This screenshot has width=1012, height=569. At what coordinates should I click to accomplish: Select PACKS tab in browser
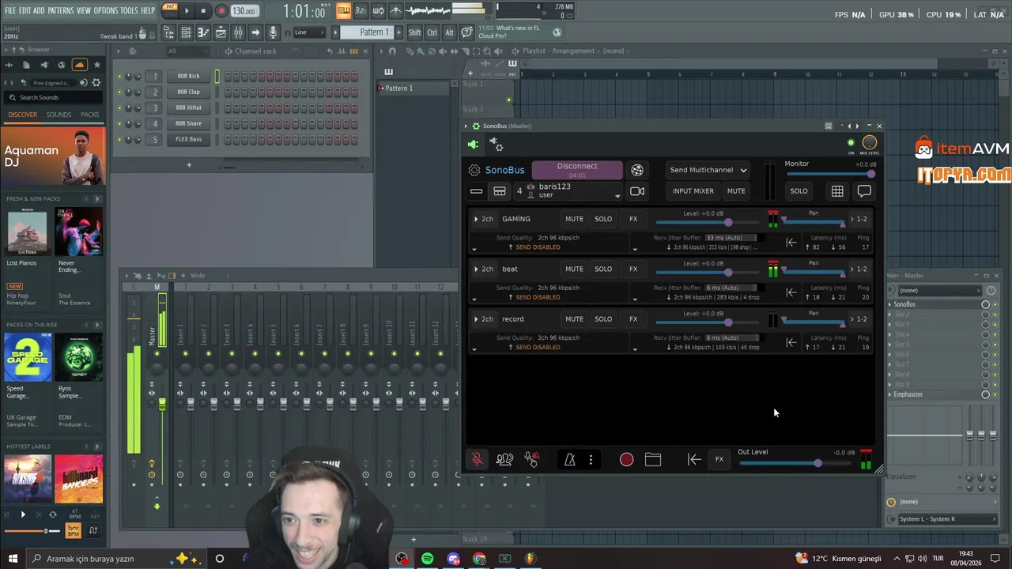[x=90, y=115]
